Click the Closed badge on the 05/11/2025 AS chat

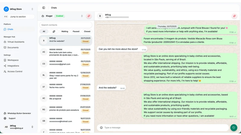pyautogui.click(x=86, y=53)
